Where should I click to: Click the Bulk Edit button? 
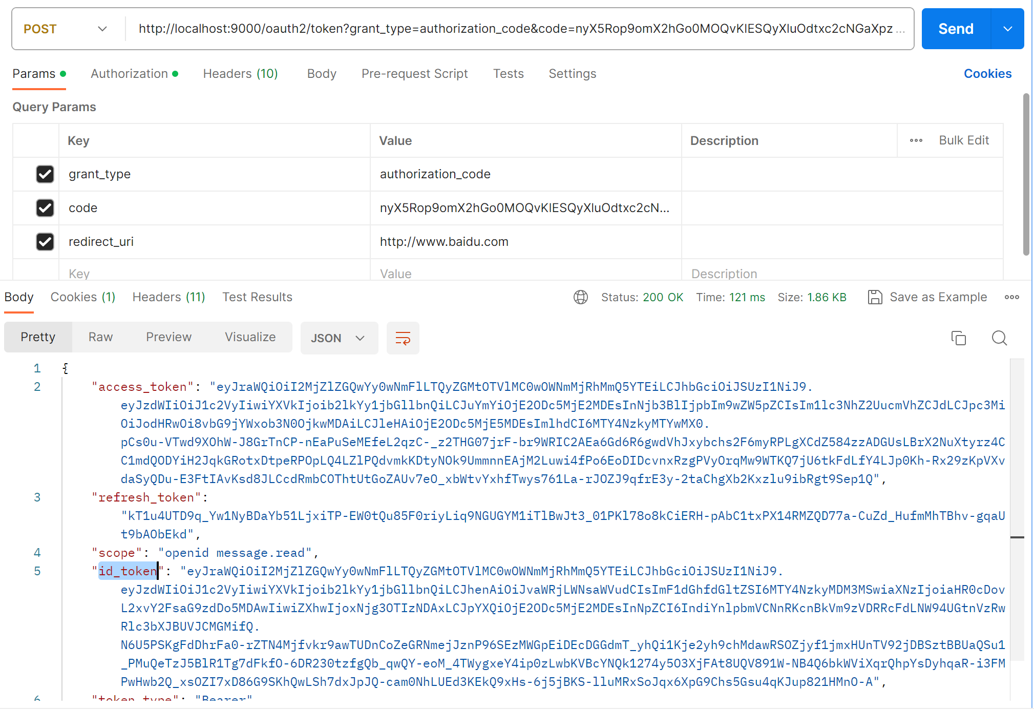[964, 140]
